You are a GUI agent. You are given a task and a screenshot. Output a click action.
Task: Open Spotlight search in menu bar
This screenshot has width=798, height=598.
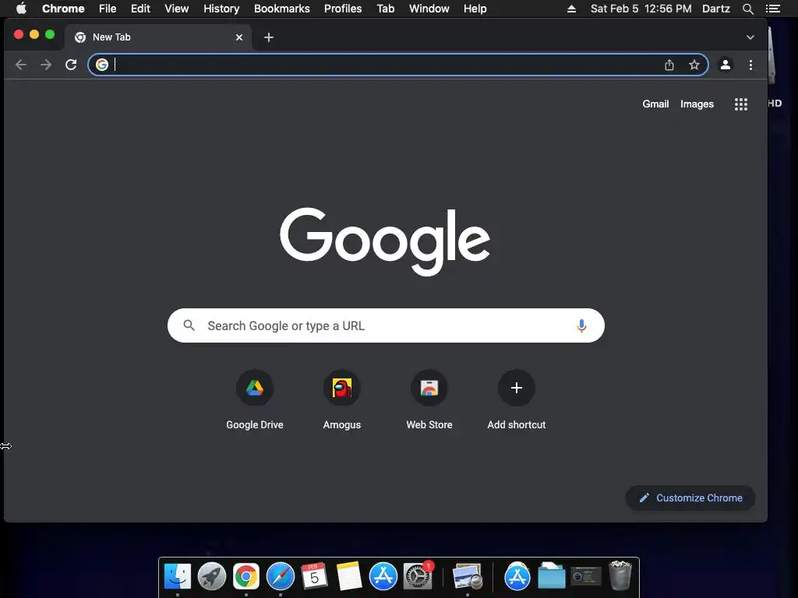747,9
